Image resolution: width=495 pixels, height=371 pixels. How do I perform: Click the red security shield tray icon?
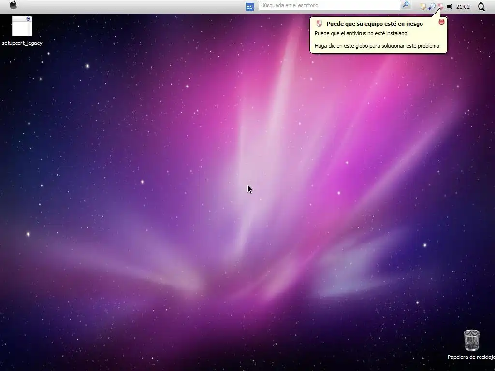coord(440,6)
